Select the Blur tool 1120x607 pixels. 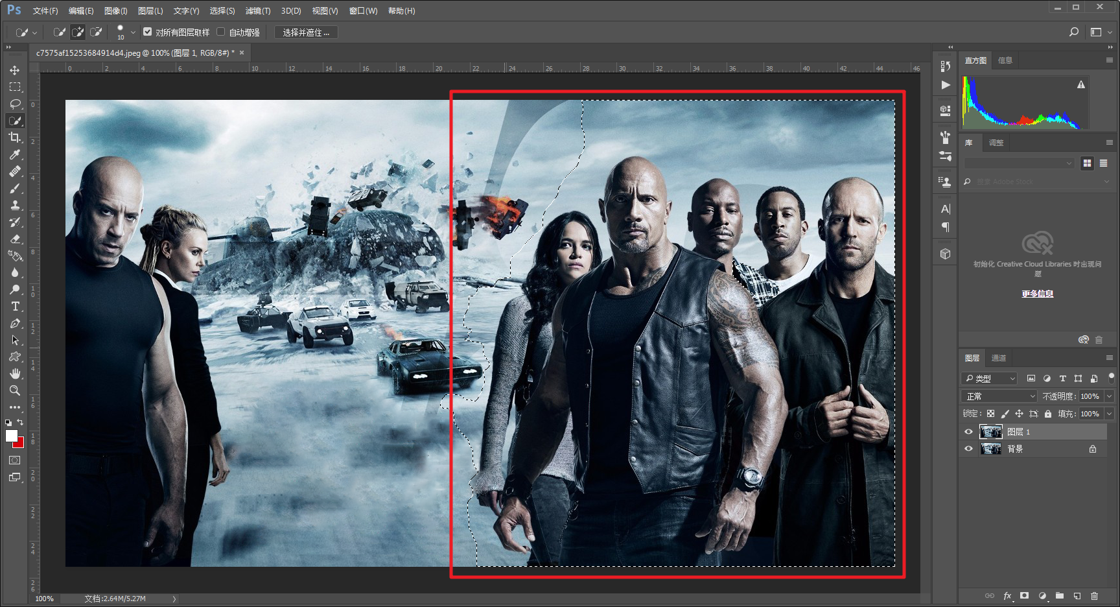pyautogui.click(x=15, y=272)
